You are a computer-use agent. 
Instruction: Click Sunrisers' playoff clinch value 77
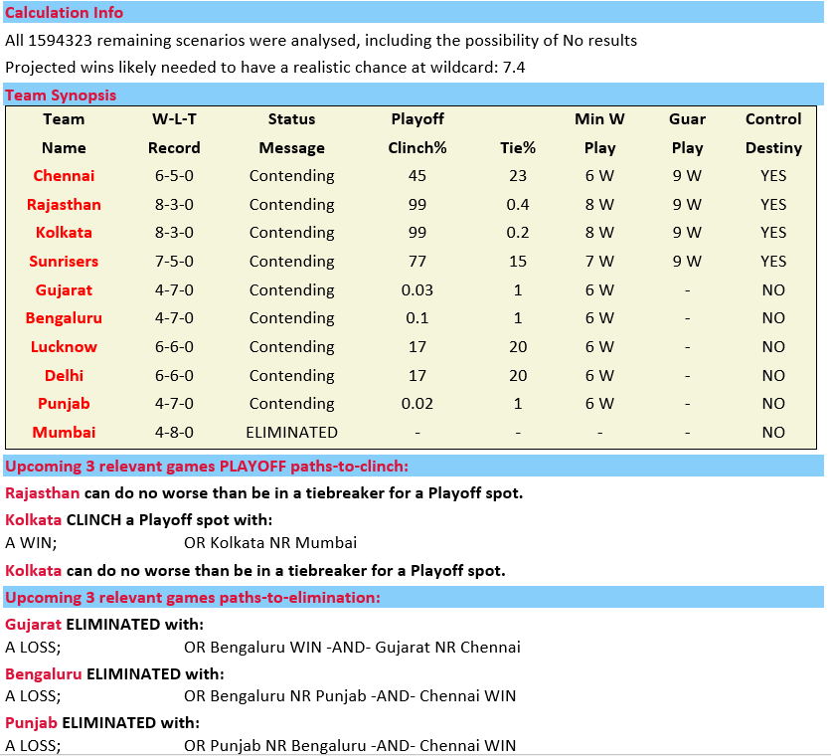pos(417,261)
